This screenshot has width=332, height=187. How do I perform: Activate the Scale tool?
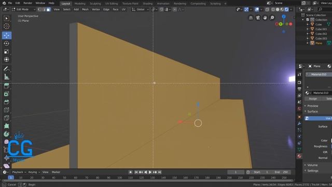[7, 51]
